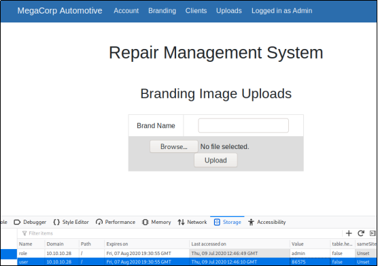This screenshot has height=266, width=378.
Task: Click the 86575 value cell
Action: point(310,262)
